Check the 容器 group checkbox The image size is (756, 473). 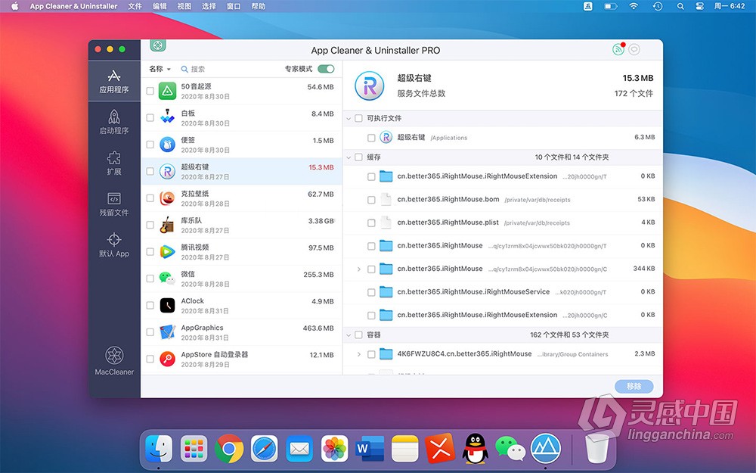point(358,335)
